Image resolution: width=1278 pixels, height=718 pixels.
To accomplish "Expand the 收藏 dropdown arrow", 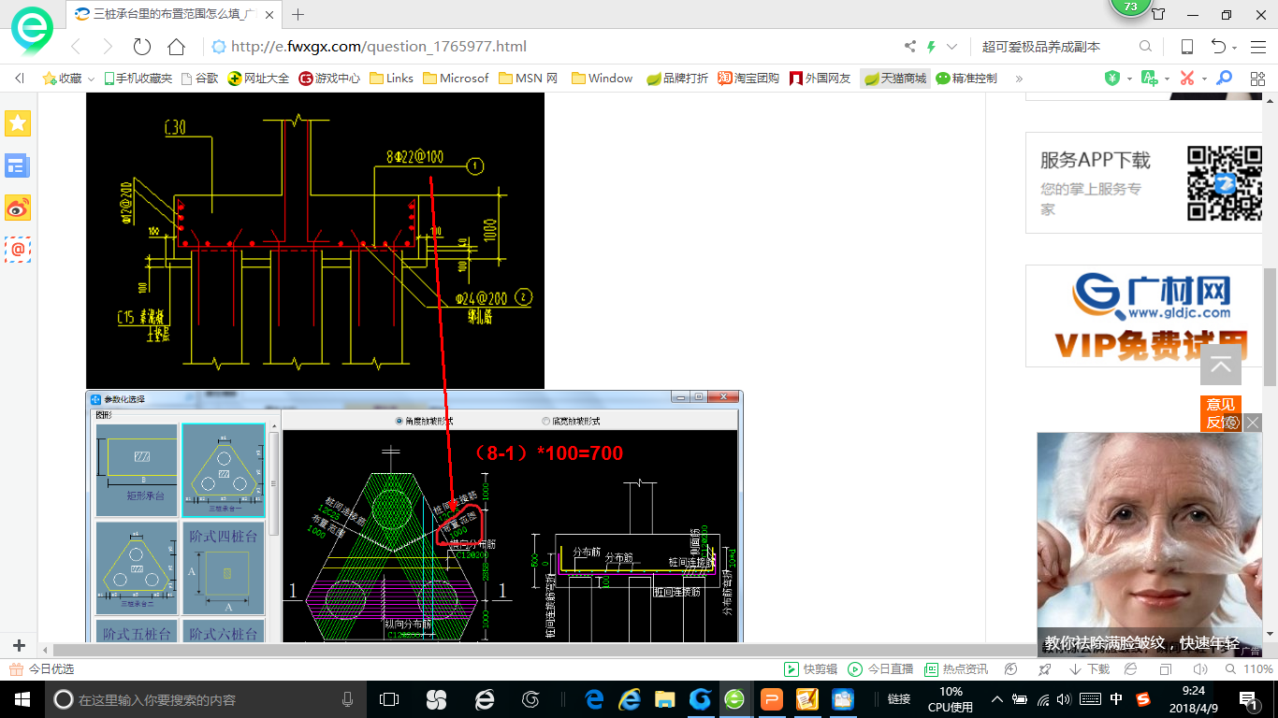I will click(91, 79).
